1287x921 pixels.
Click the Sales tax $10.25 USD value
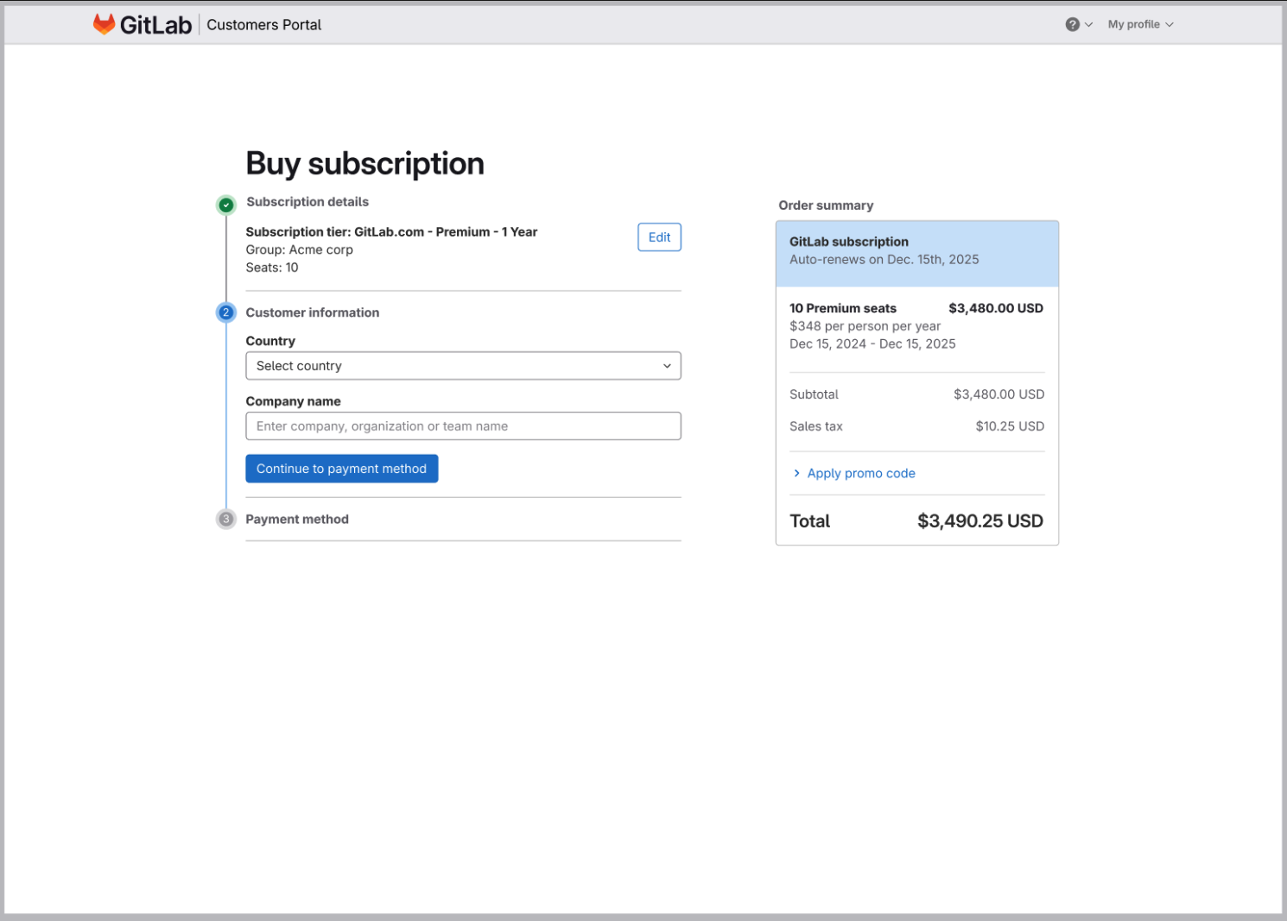pyautogui.click(x=1010, y=426)
